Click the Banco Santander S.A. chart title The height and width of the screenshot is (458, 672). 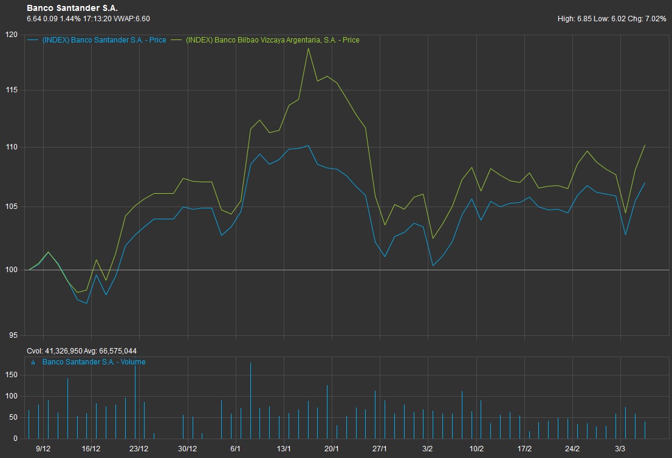[x=72, y=8]
